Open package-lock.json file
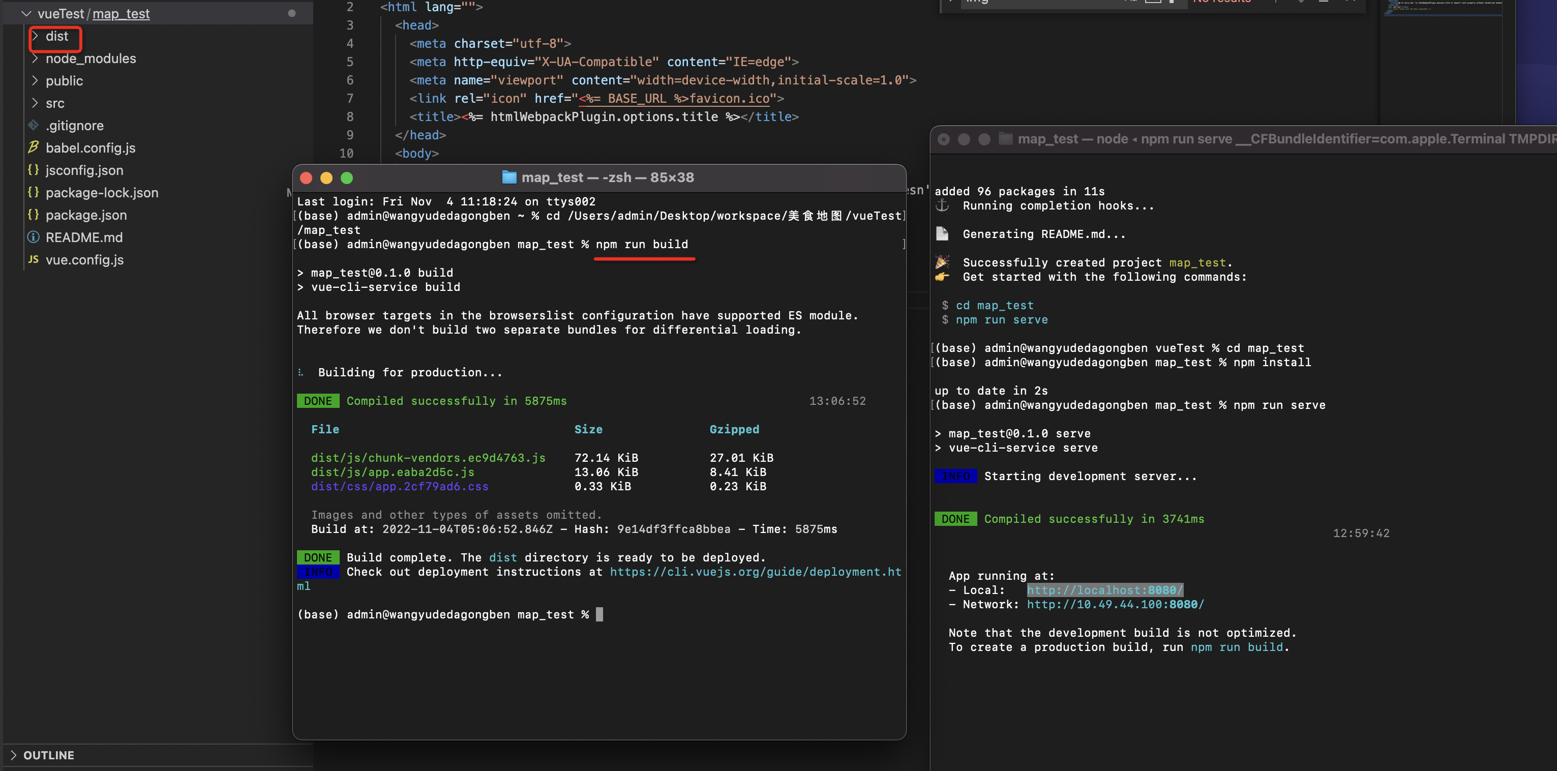 102,193
